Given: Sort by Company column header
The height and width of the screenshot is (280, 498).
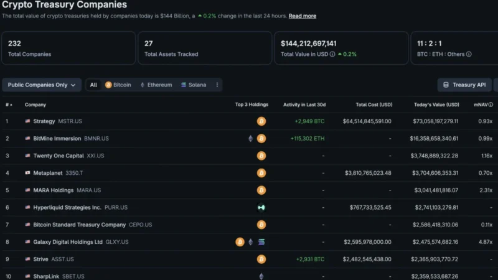Looking at the screenshot, I should point(35,105).
